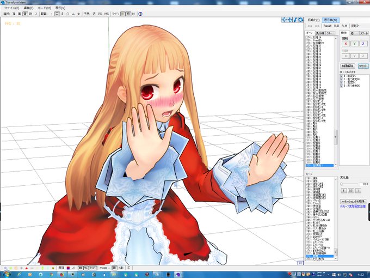The width and height of the screenshot is (370, 278).
Task: Toggle joint (J) selection target
Action: point(36,14)
